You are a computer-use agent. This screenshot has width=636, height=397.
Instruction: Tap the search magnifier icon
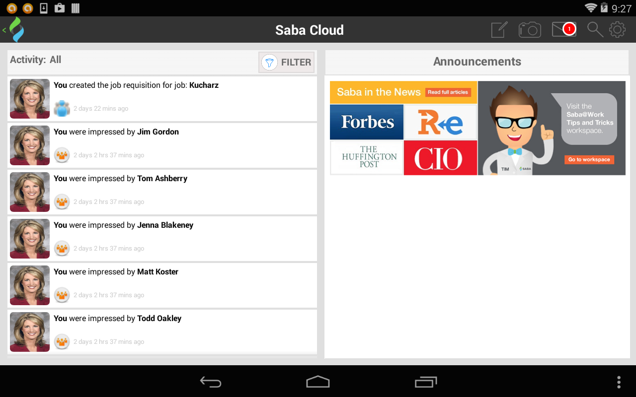[595, 30]
